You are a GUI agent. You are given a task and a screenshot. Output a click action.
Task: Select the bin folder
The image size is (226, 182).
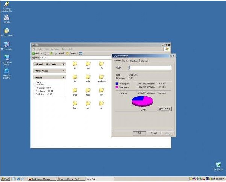tap(75, 65)
